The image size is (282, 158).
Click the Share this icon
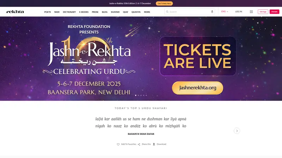tap(139, 144)
